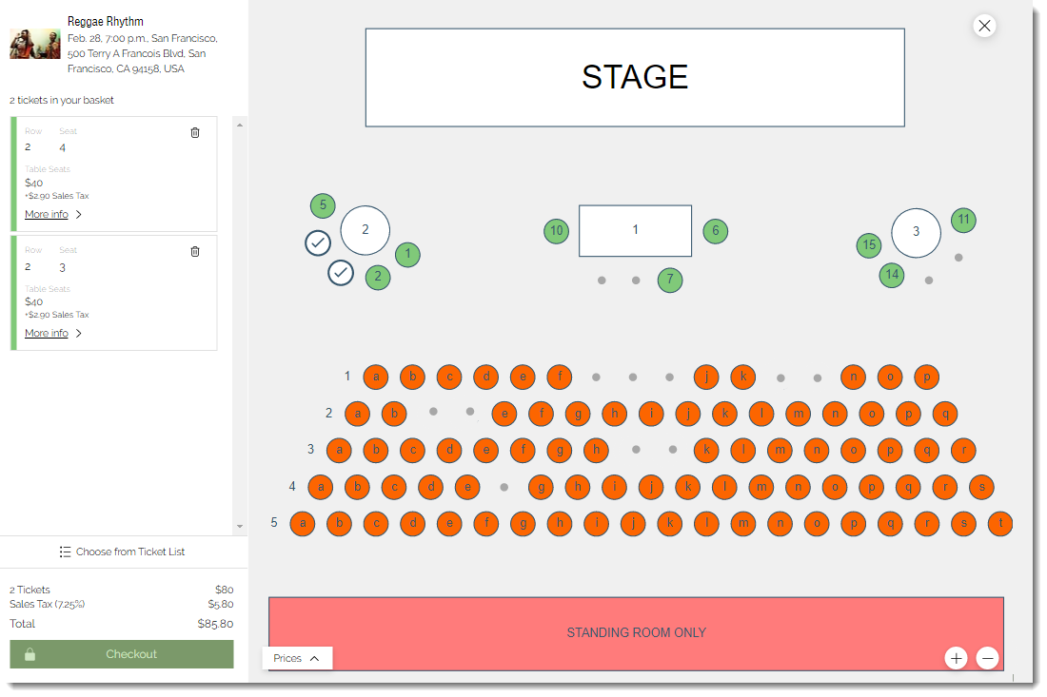Choose orange seat a in row 1
1047x697 pixels.
(x=376, y=377)
